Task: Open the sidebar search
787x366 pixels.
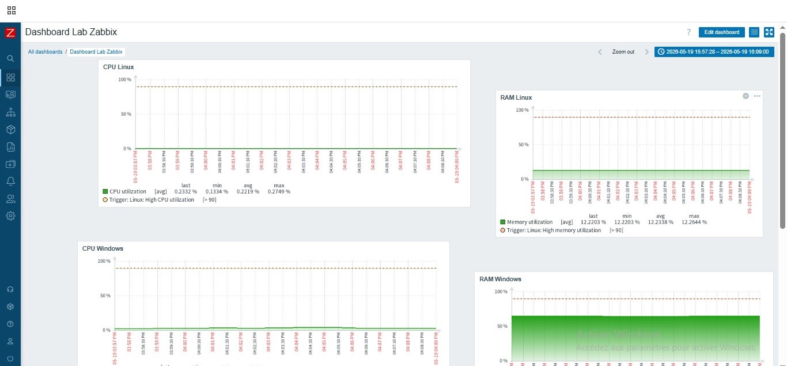Action: pyautogui.click(x=10, y=58)
